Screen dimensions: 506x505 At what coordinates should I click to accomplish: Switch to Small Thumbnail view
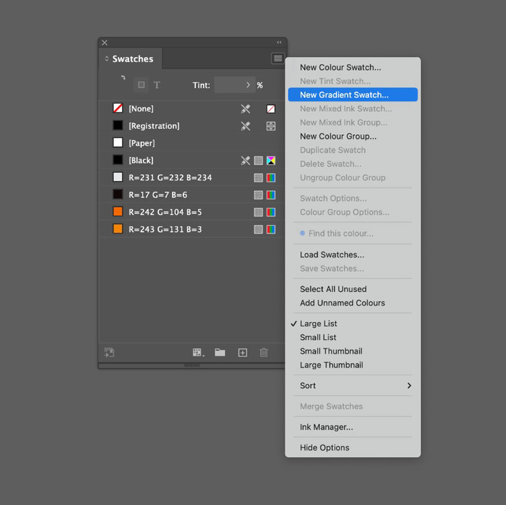pyautogui.click(x=353, y=351)
